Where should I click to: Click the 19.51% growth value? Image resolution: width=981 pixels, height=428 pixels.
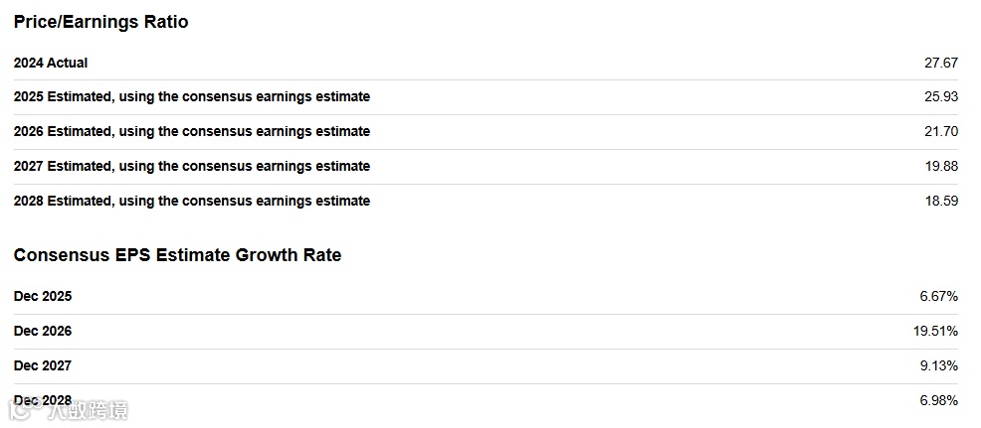(x=935, y=331)
